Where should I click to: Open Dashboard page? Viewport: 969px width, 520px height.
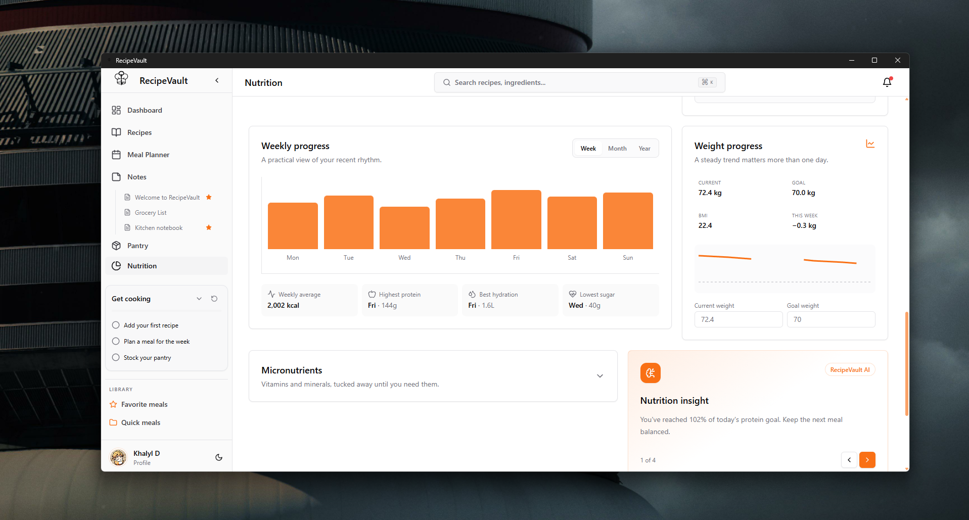click(x=167, y=110)
